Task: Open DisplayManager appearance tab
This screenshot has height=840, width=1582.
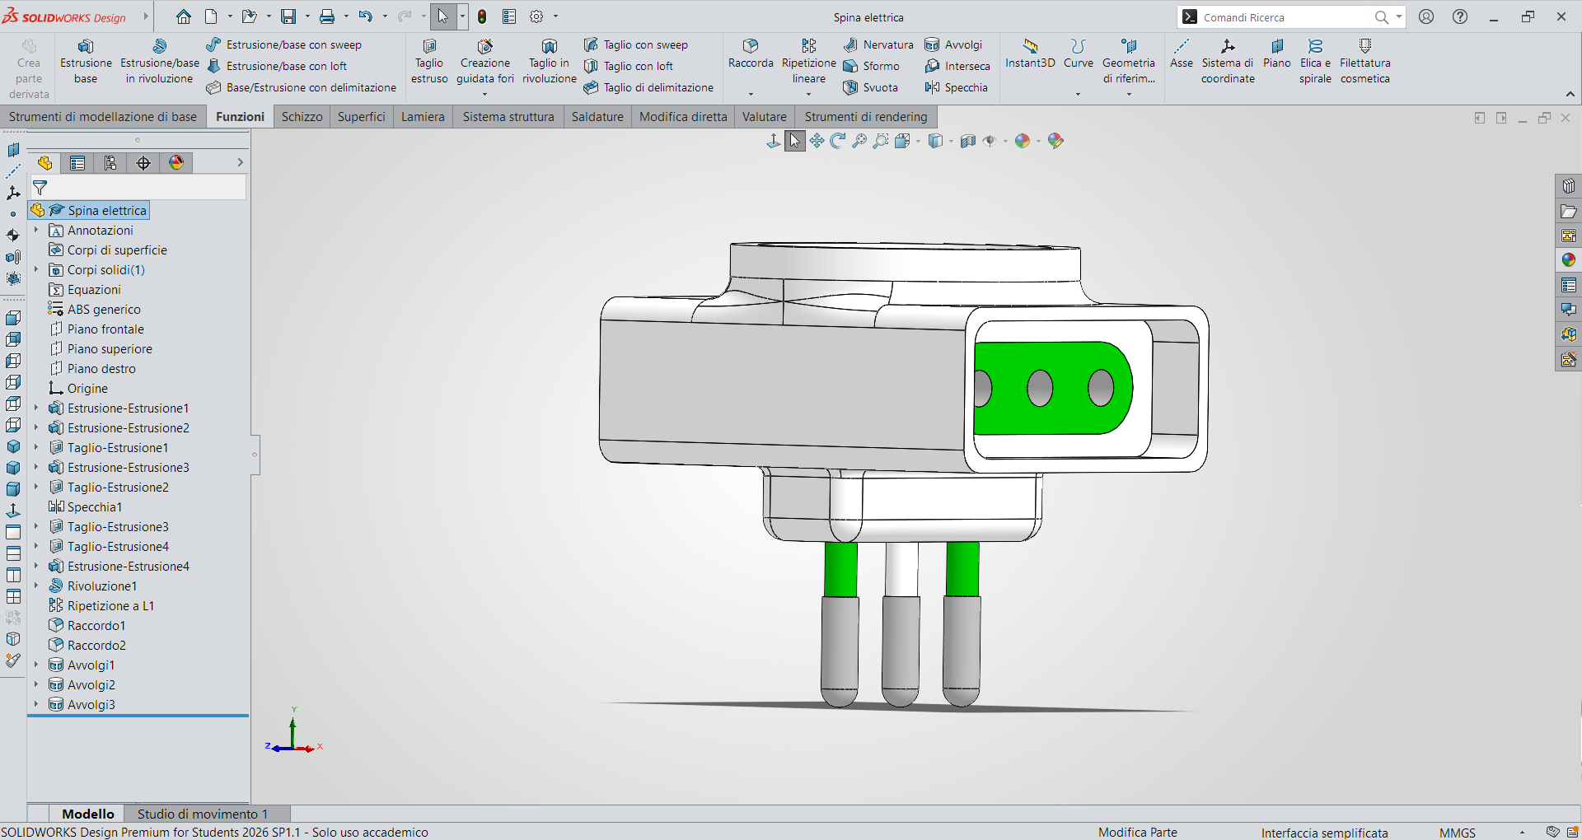Action: pyautogui.click(x=176, y=163)
